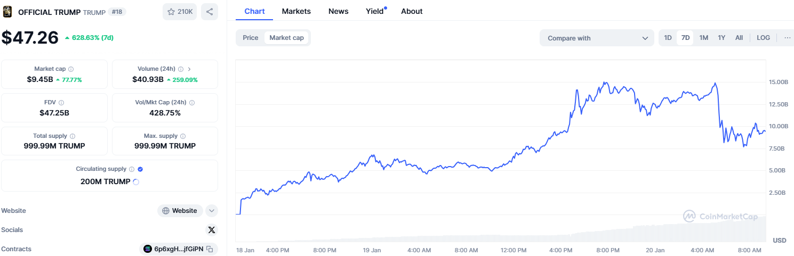
Task: Open the Markets tab
Action: pos(296,11)
